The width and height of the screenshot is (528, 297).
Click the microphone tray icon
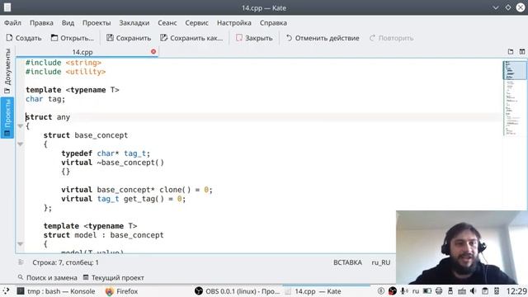click(x=403, y=291)
